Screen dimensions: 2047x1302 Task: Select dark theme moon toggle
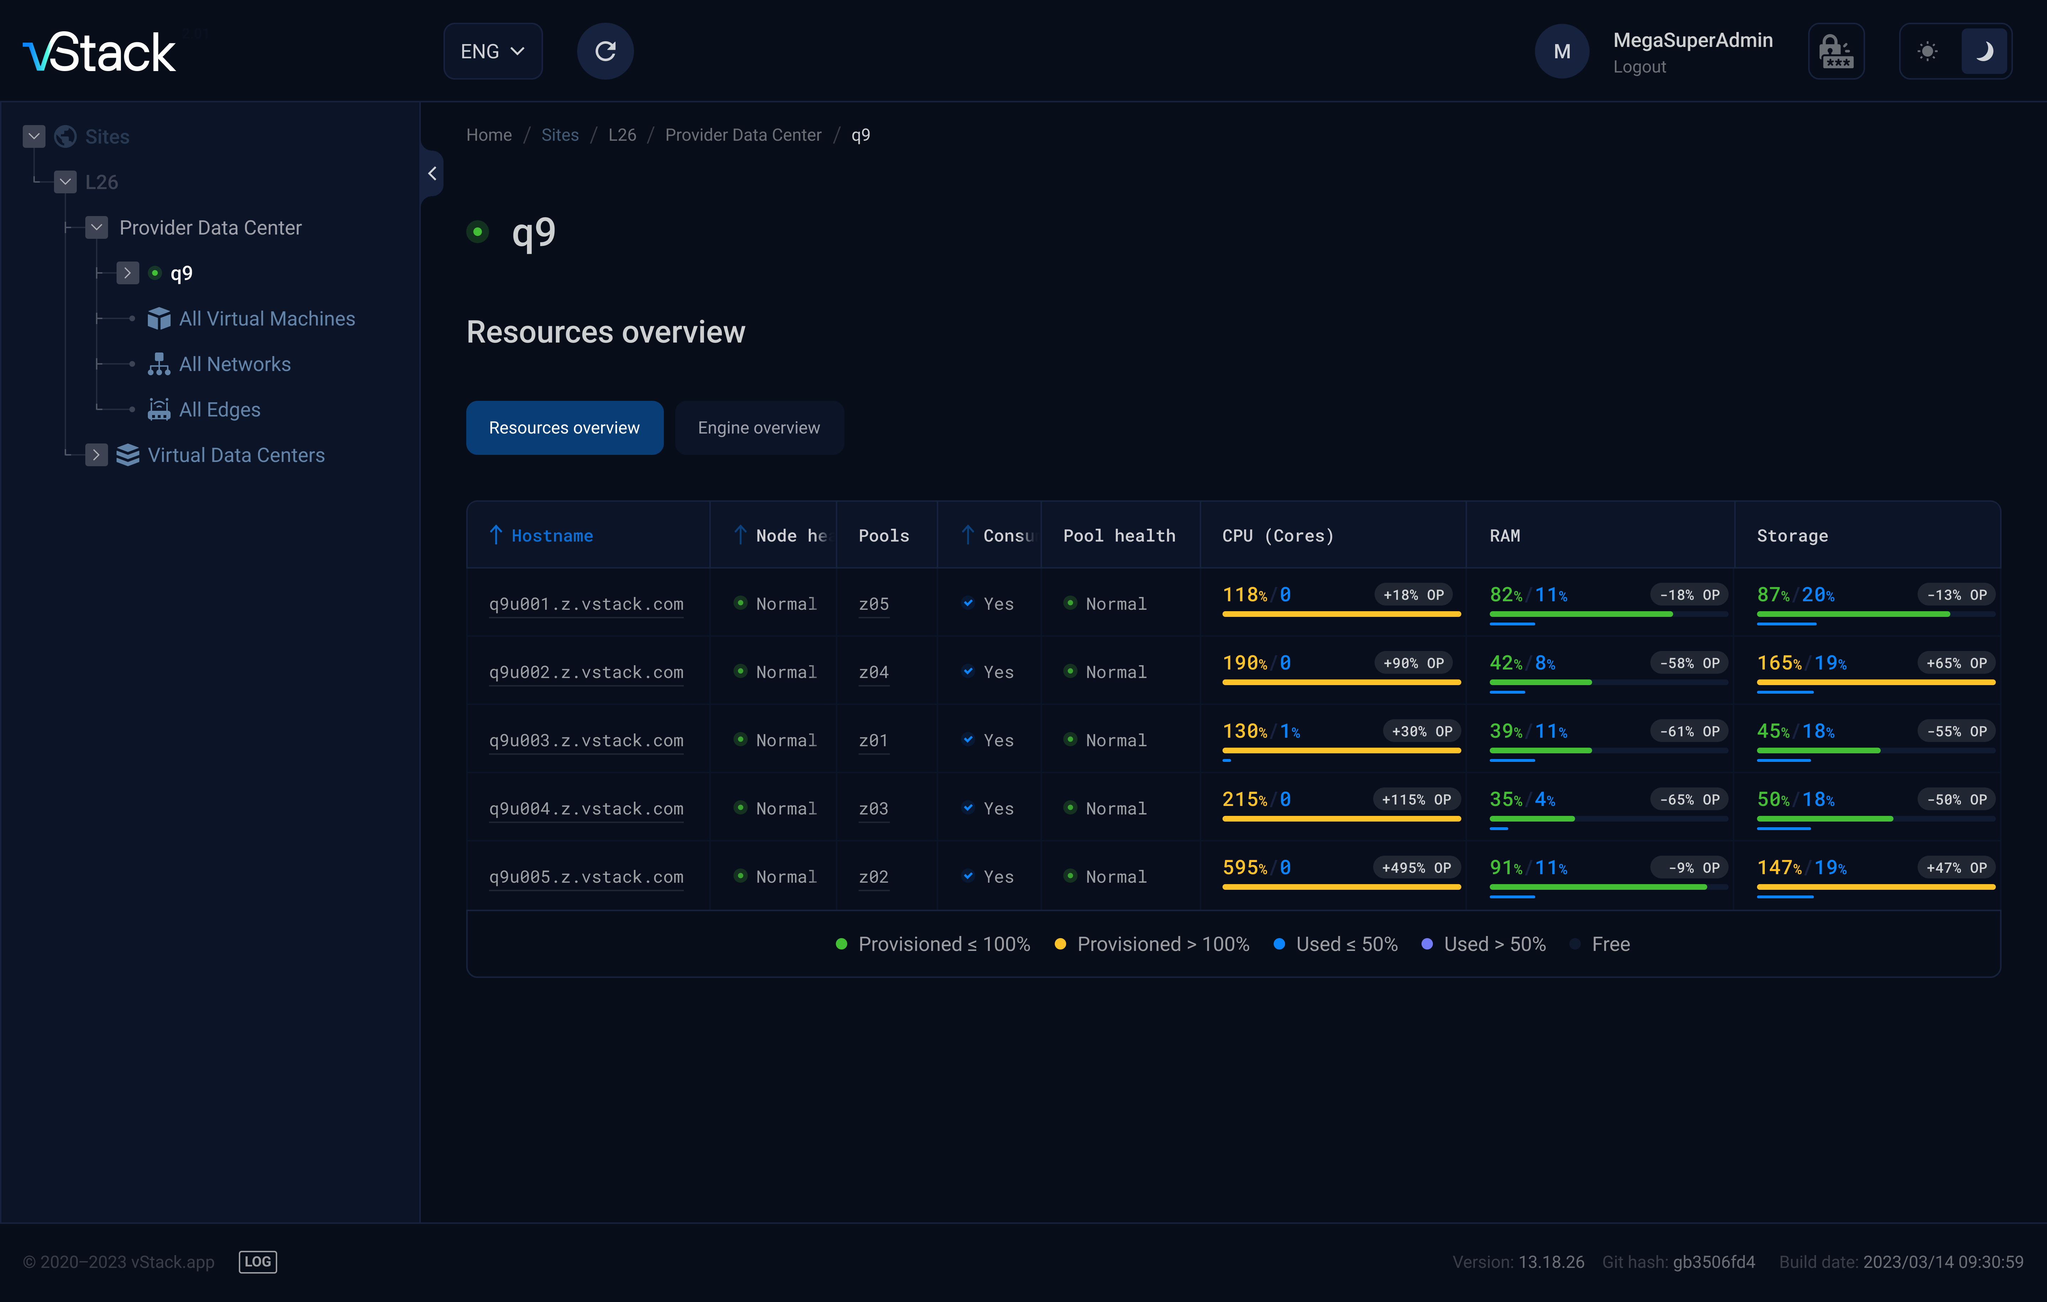pos(1984,51)
